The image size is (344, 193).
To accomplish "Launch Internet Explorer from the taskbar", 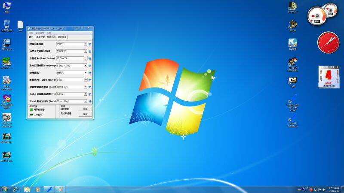I will click(16, 189).
